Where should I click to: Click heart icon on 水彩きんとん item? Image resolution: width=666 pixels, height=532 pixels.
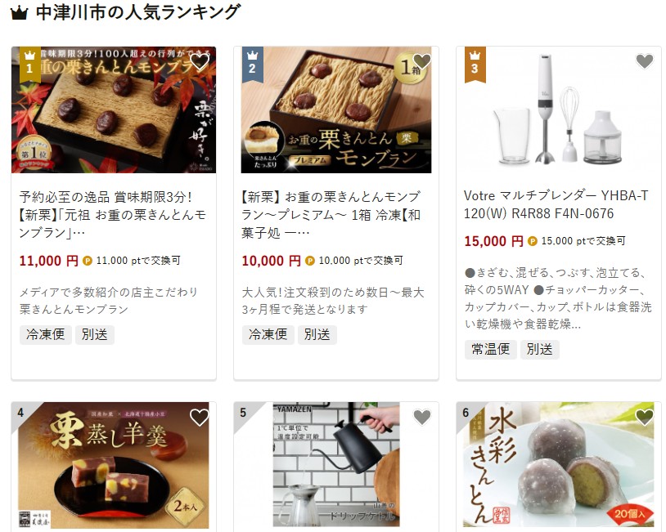click(x=645, y=418)
